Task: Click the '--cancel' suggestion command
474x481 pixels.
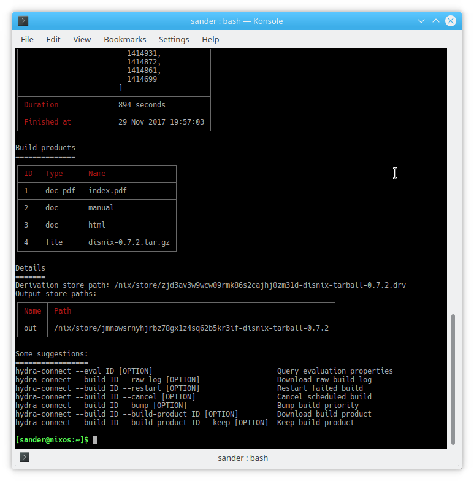Action: click(105, 397)
